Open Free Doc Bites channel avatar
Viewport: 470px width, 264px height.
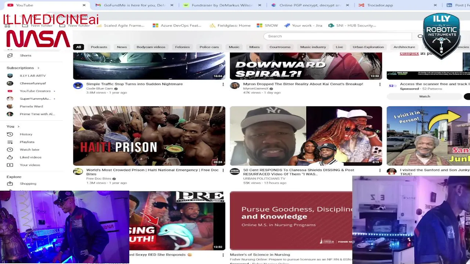(78, 172)
